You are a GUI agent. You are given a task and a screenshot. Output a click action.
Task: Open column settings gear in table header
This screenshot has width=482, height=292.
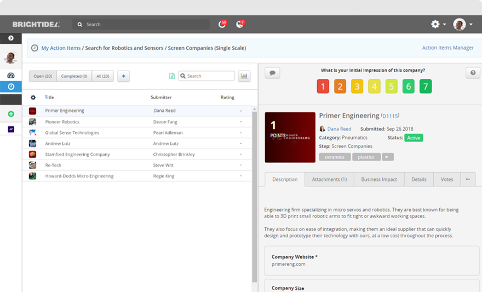point(33,97)
